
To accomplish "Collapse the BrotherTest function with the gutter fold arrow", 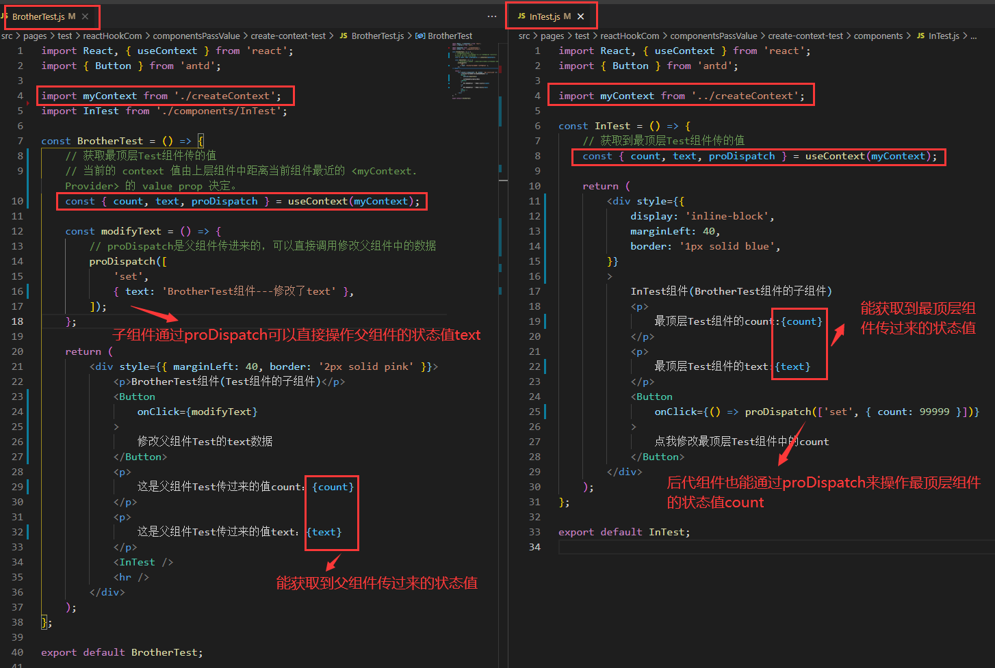I will click(32, 141).
